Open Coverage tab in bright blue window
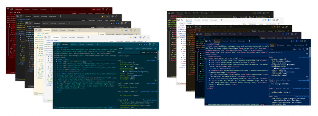Screen dimensions: 318x116 241,41
